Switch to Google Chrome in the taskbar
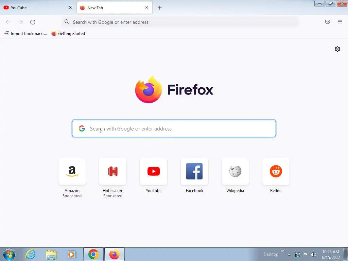Screen dimensions: 348x261 (93, 254)
